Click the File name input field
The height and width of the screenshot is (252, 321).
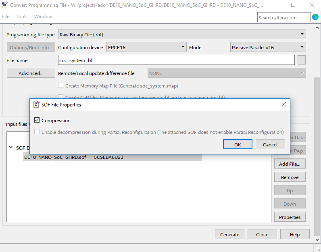pos(176,60)
